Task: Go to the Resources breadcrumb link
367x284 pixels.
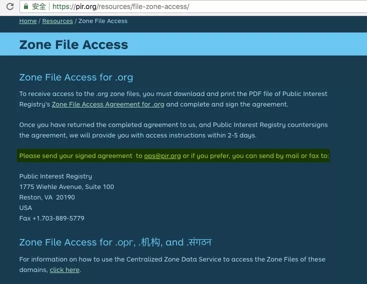Action: pyautogui.click(x=57, y=21)
